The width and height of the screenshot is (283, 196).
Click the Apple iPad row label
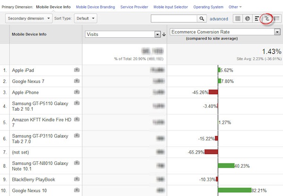coord(23,70)
